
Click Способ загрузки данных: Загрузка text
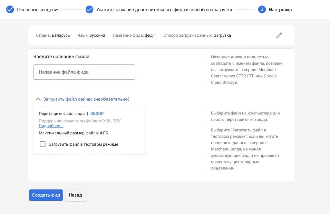click(197, 35)
